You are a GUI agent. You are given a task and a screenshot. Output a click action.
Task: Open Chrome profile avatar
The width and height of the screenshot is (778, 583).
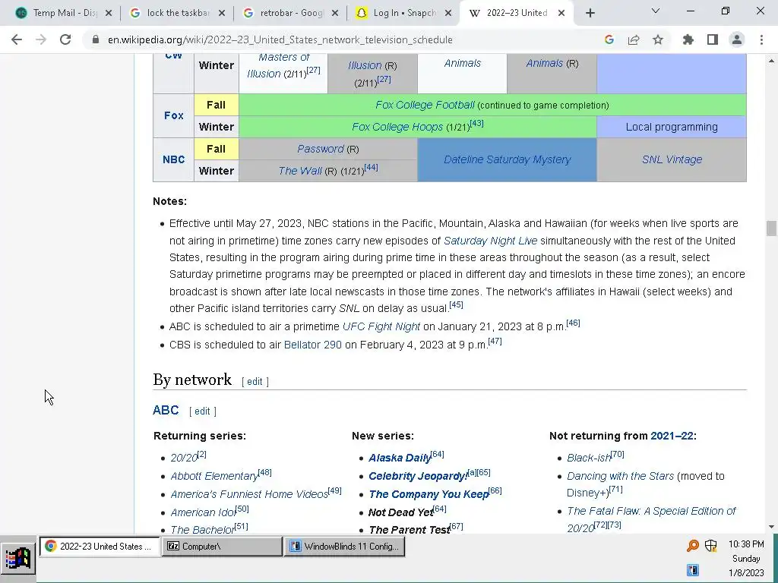click(737, 39)
